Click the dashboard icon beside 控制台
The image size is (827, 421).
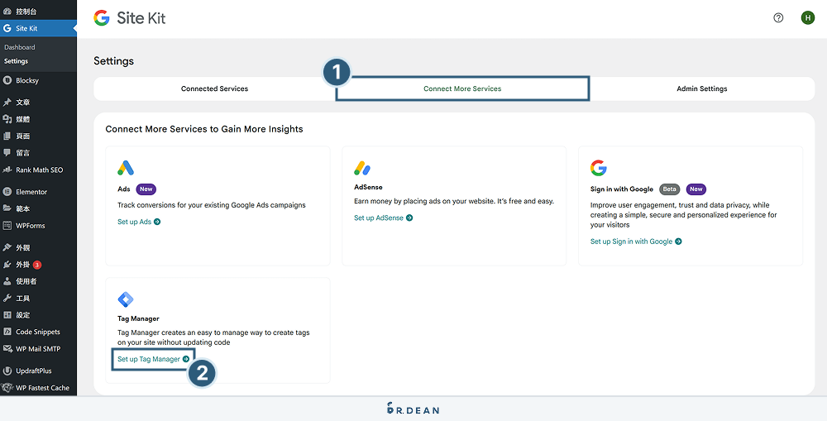coord(7,11)
